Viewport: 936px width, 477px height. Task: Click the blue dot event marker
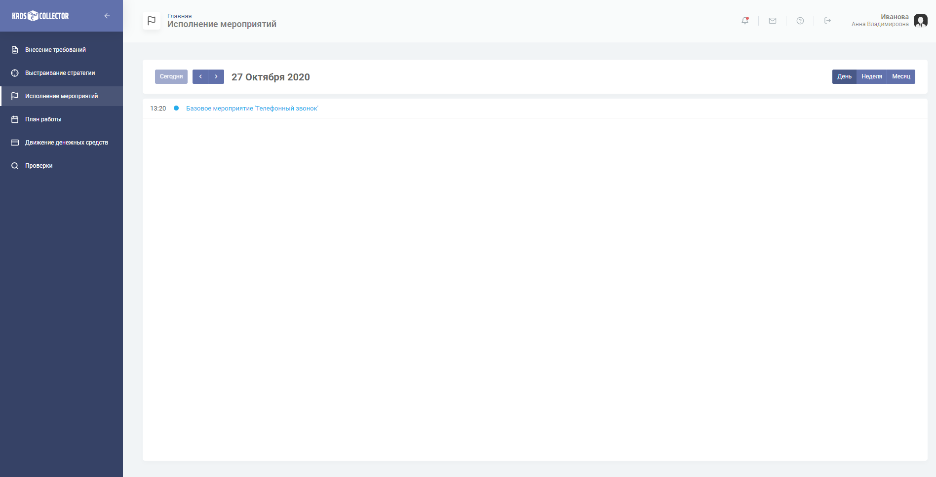point(176,109)
